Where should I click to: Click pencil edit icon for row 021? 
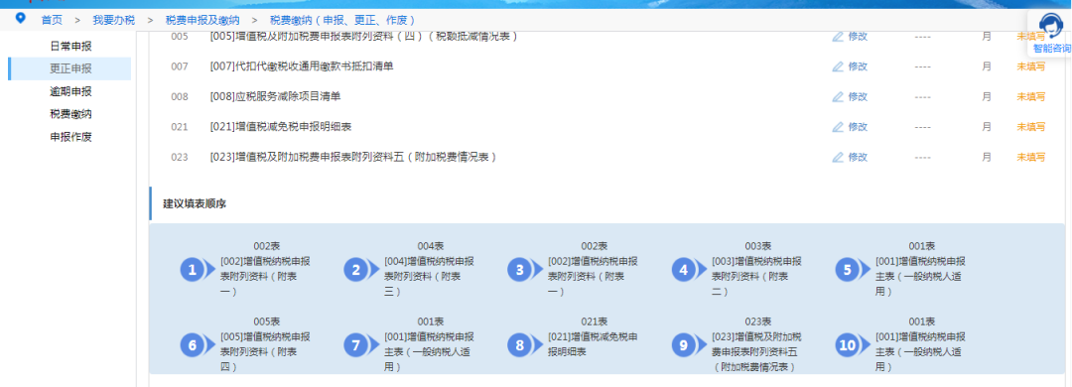tap(838, 126)
